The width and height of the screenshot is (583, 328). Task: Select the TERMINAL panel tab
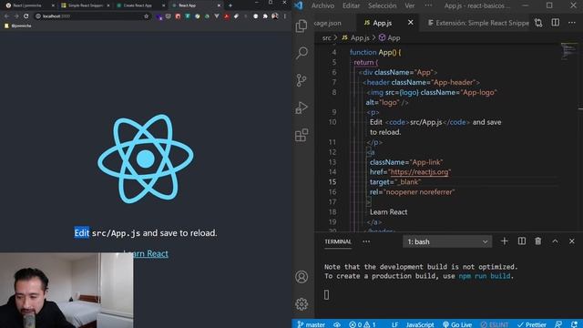[x=338, y=241]
